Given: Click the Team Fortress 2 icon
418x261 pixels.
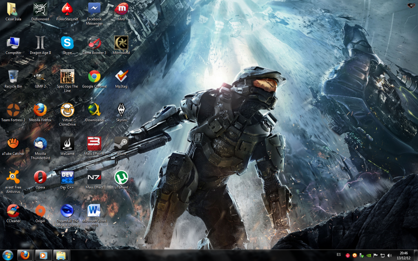Looking at the screenshot, I should pyautogui.click(x=13, y=110).
